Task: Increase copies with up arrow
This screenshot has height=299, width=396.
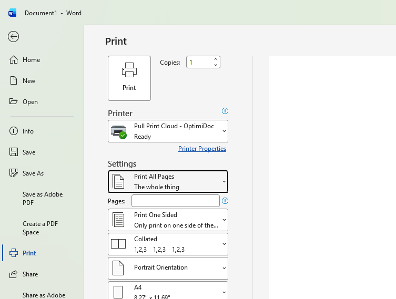Action: [216, 59]
